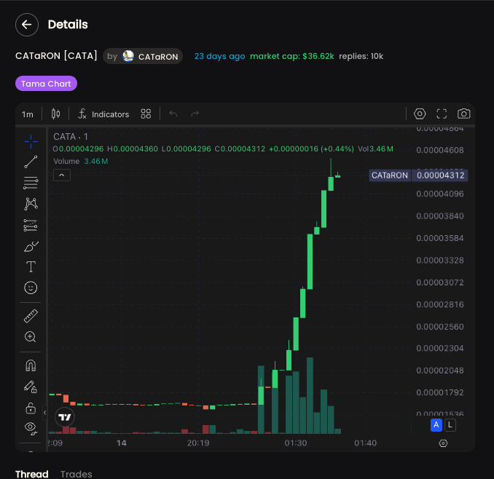Change the 1m chart interval
The image size is (494, 479).
(28, 114)
